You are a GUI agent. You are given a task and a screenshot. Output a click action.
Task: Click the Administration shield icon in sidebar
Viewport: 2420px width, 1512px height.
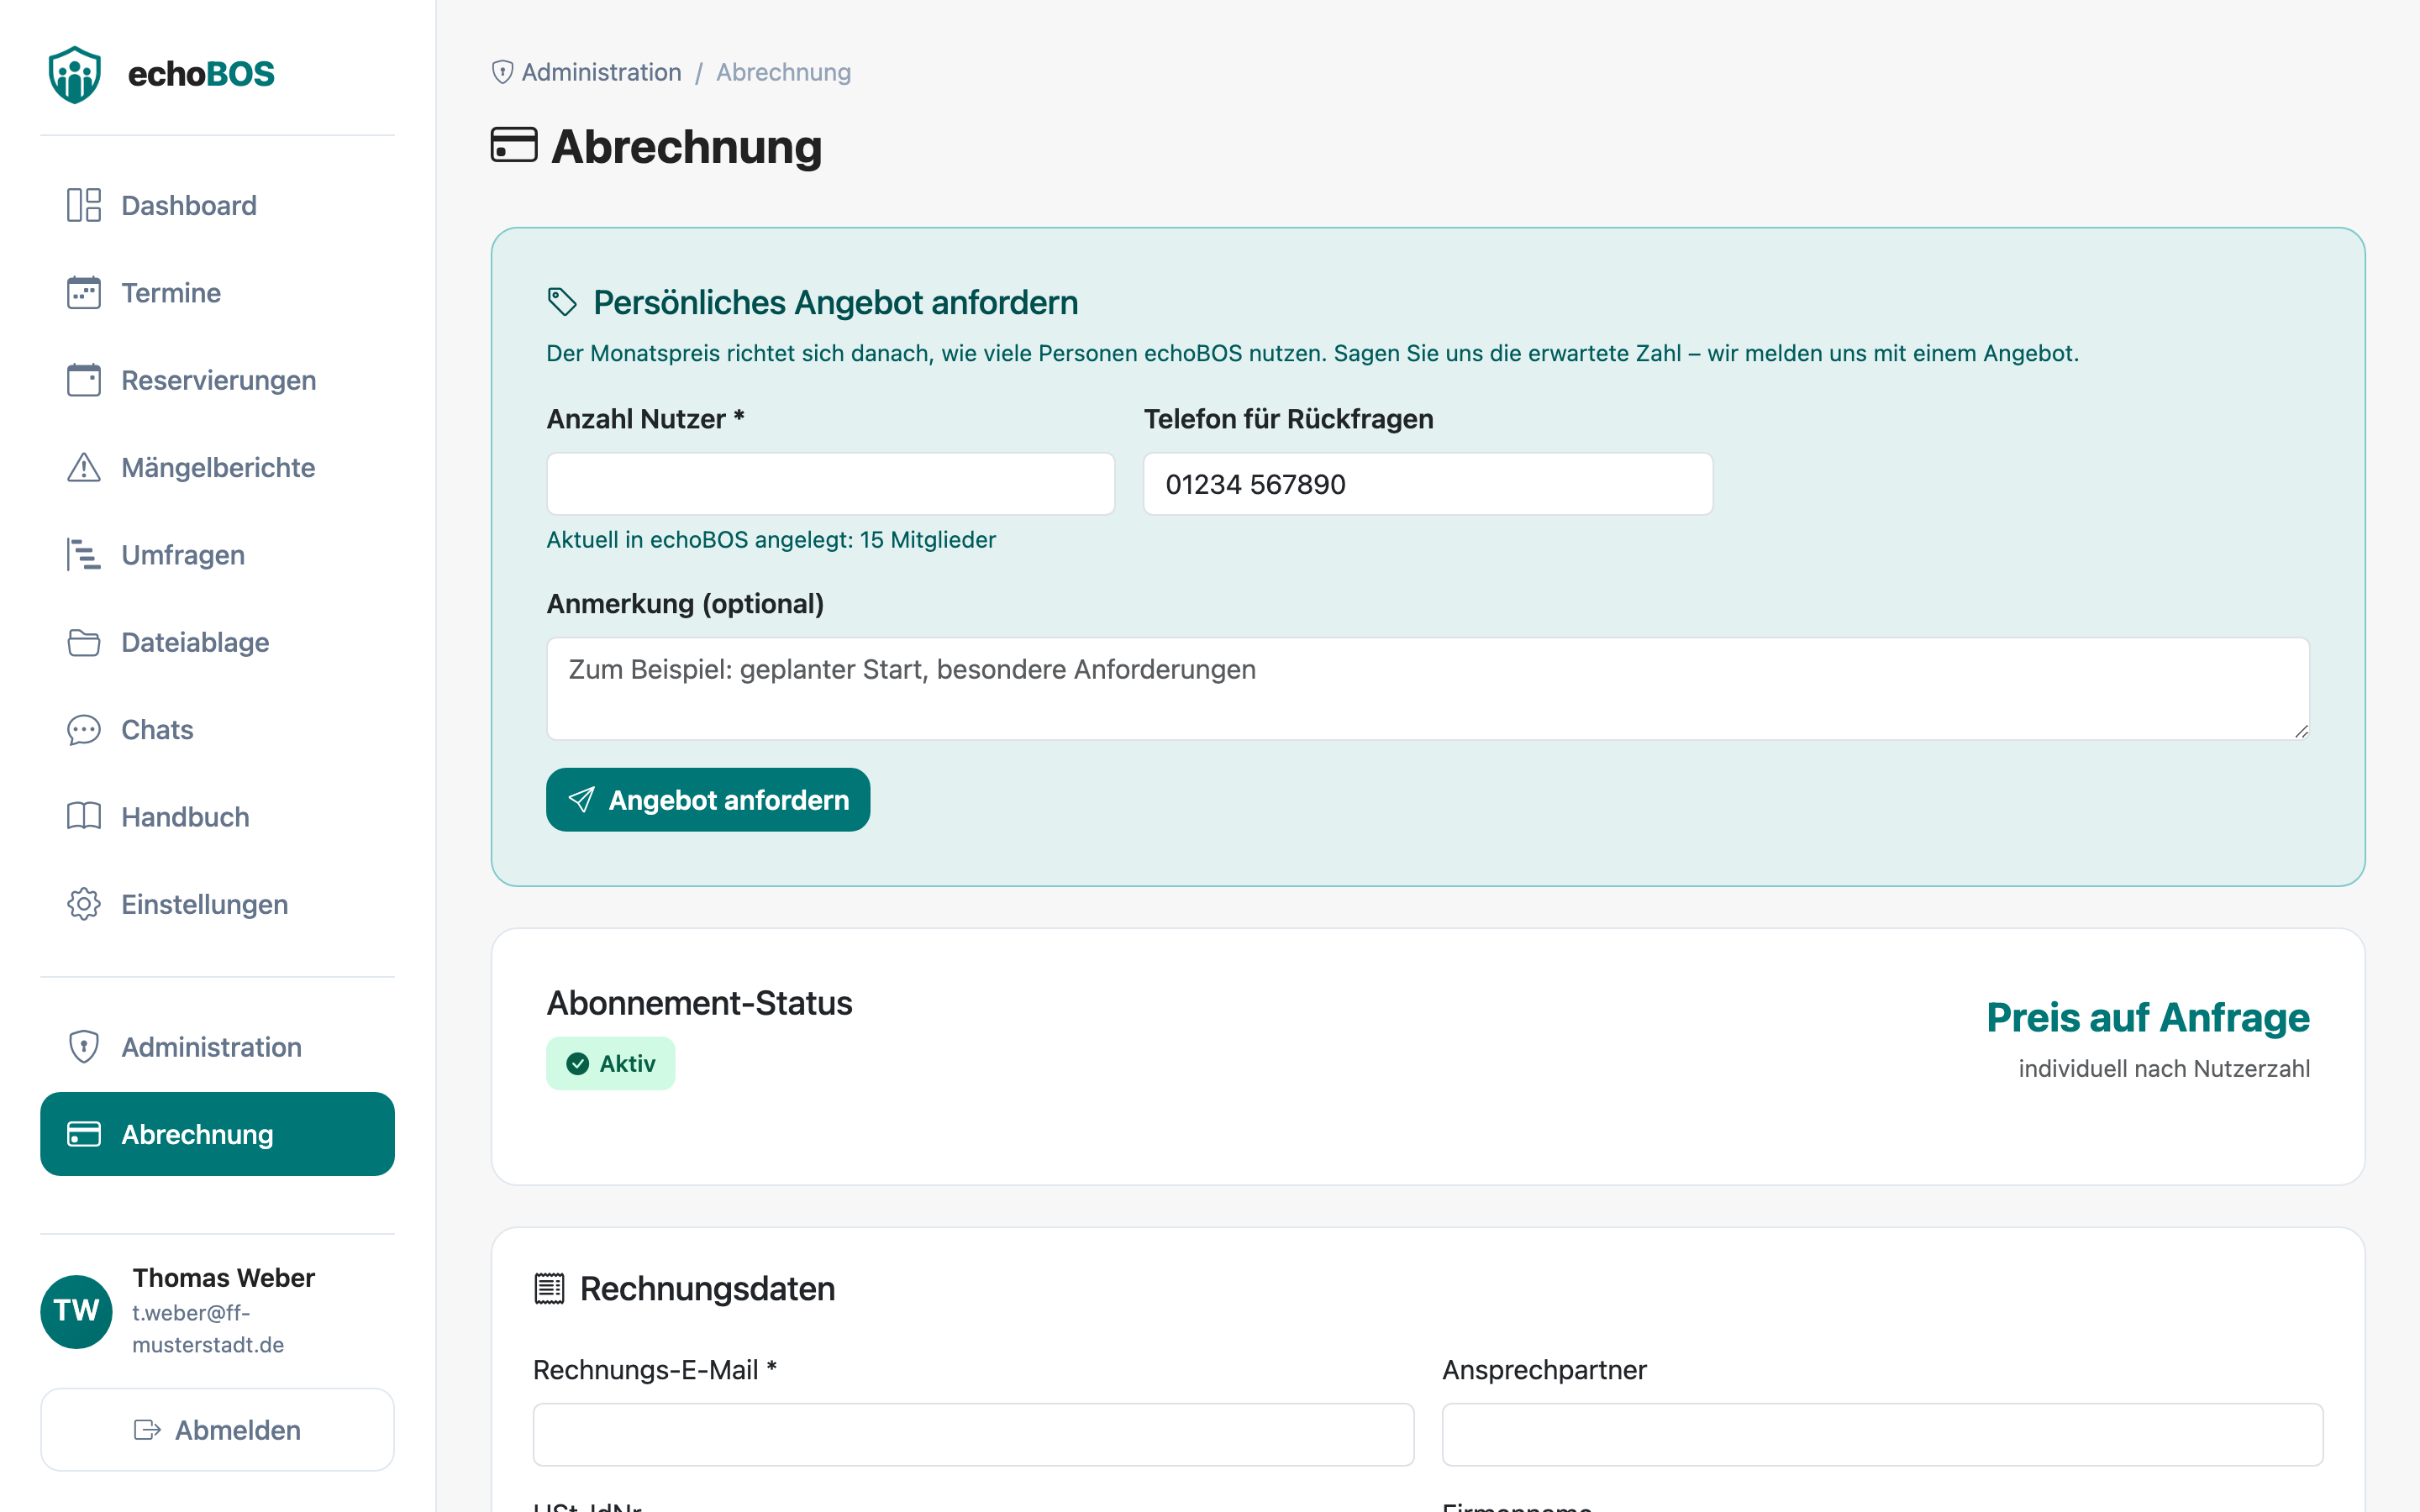(84, 1047)
